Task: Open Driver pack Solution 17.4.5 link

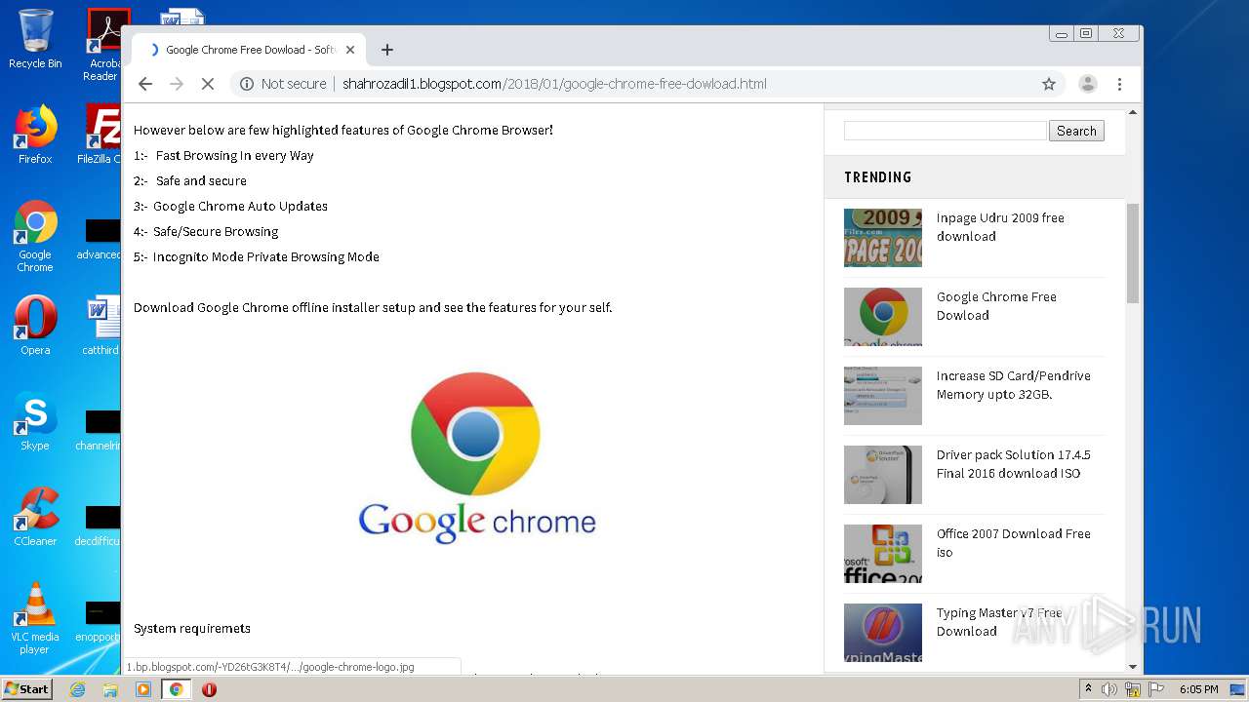Action: coord(1013,464)
